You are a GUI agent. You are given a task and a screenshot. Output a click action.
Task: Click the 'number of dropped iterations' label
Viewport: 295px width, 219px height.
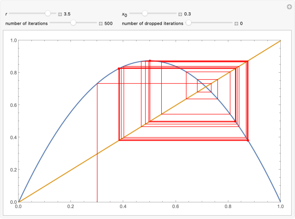tap(152, 23)
